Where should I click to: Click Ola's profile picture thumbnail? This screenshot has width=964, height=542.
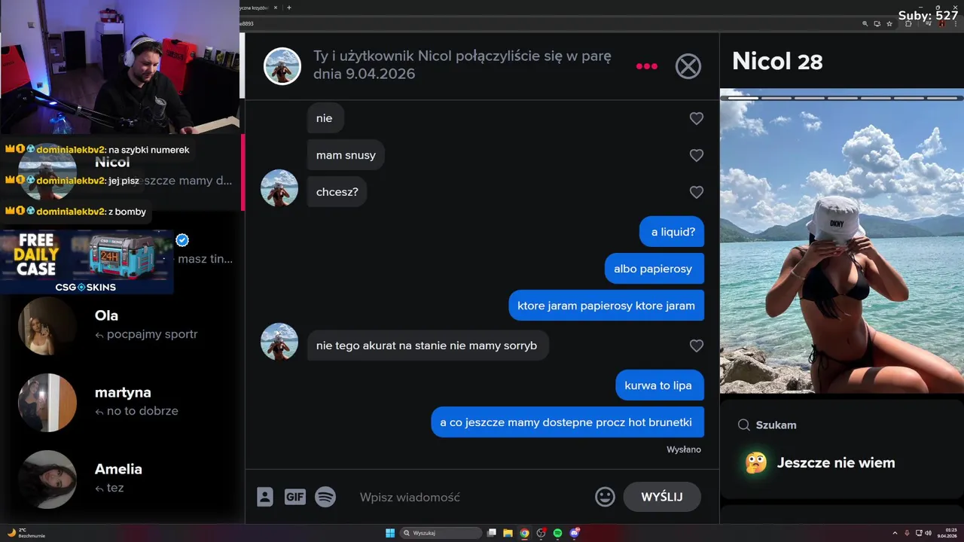[47, 325]
